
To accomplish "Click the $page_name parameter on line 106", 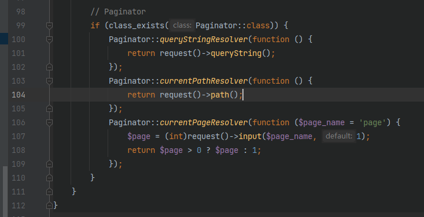I will tap(322, 122).
